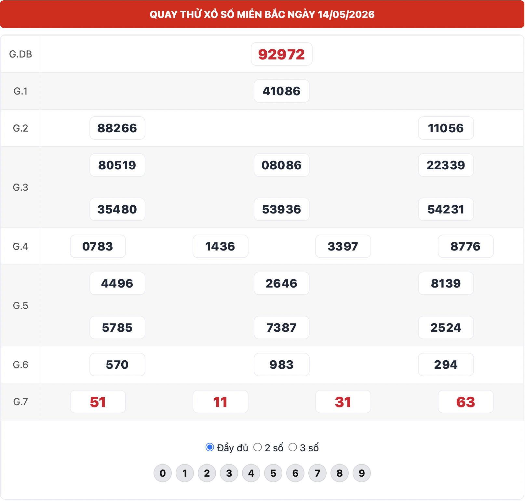Filter results by digit 1
Viewport: 525px width, 501px height.
[185, 473]
